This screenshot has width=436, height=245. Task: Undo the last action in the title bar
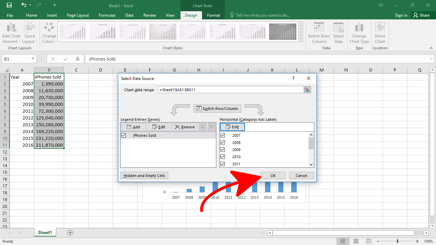click(24, 5)
